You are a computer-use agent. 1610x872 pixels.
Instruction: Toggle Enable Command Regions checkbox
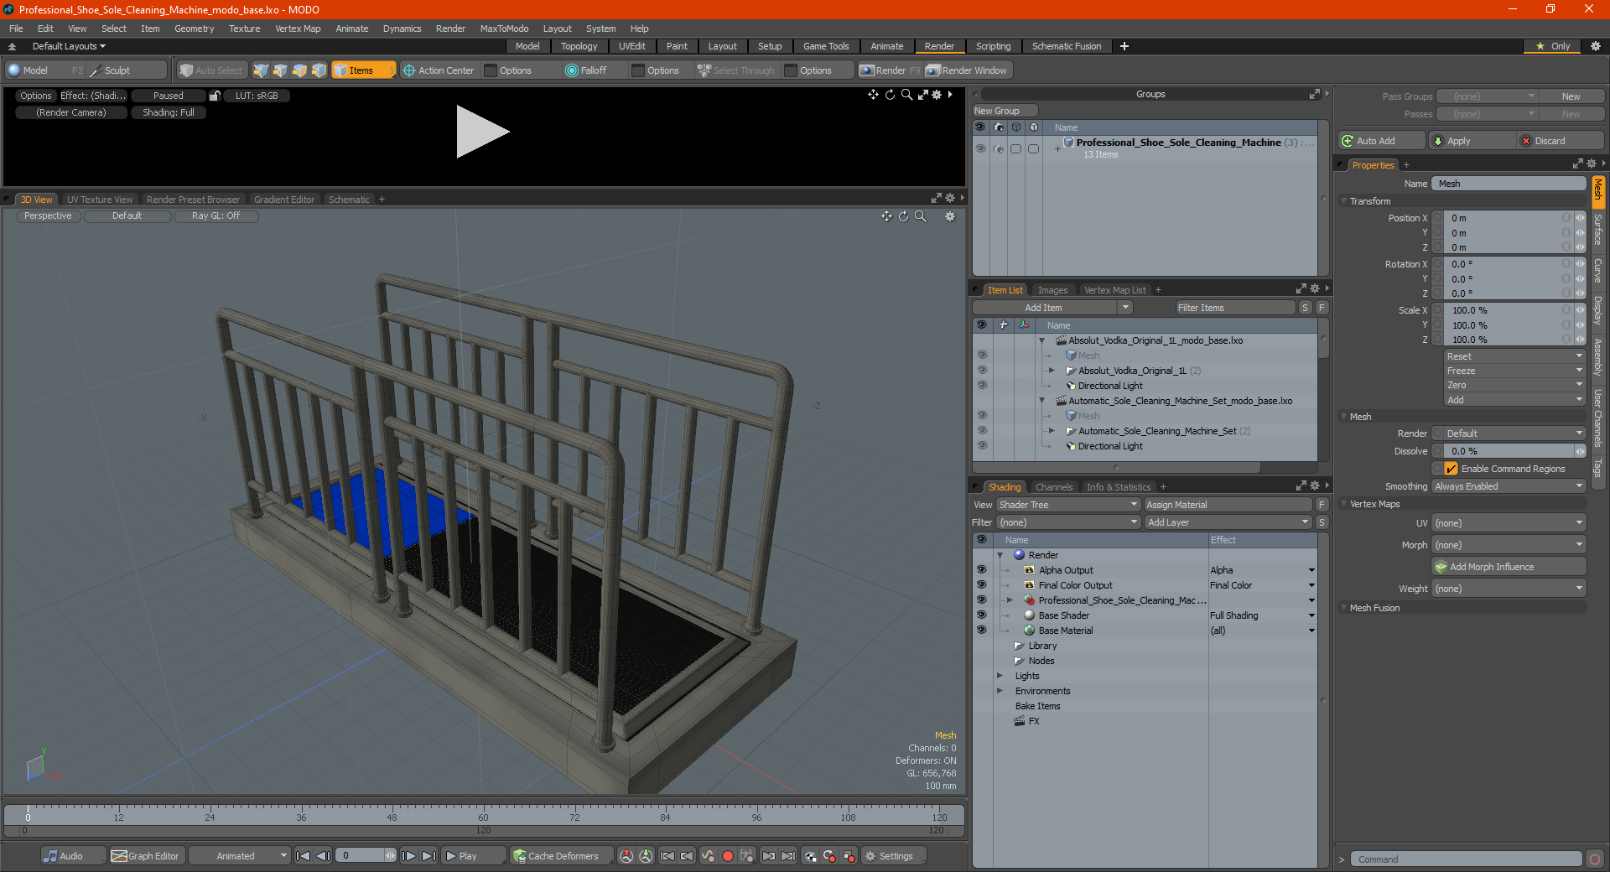[1452, 469]
